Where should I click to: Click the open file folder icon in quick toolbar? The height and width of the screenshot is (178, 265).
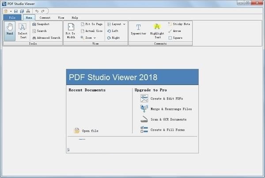point(6,11)
